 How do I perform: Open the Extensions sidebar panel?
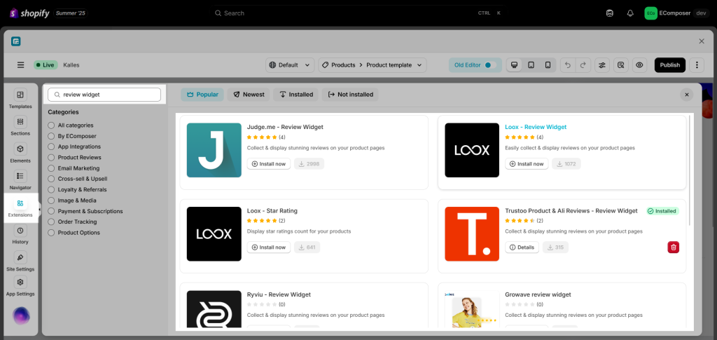pos(20,208)
